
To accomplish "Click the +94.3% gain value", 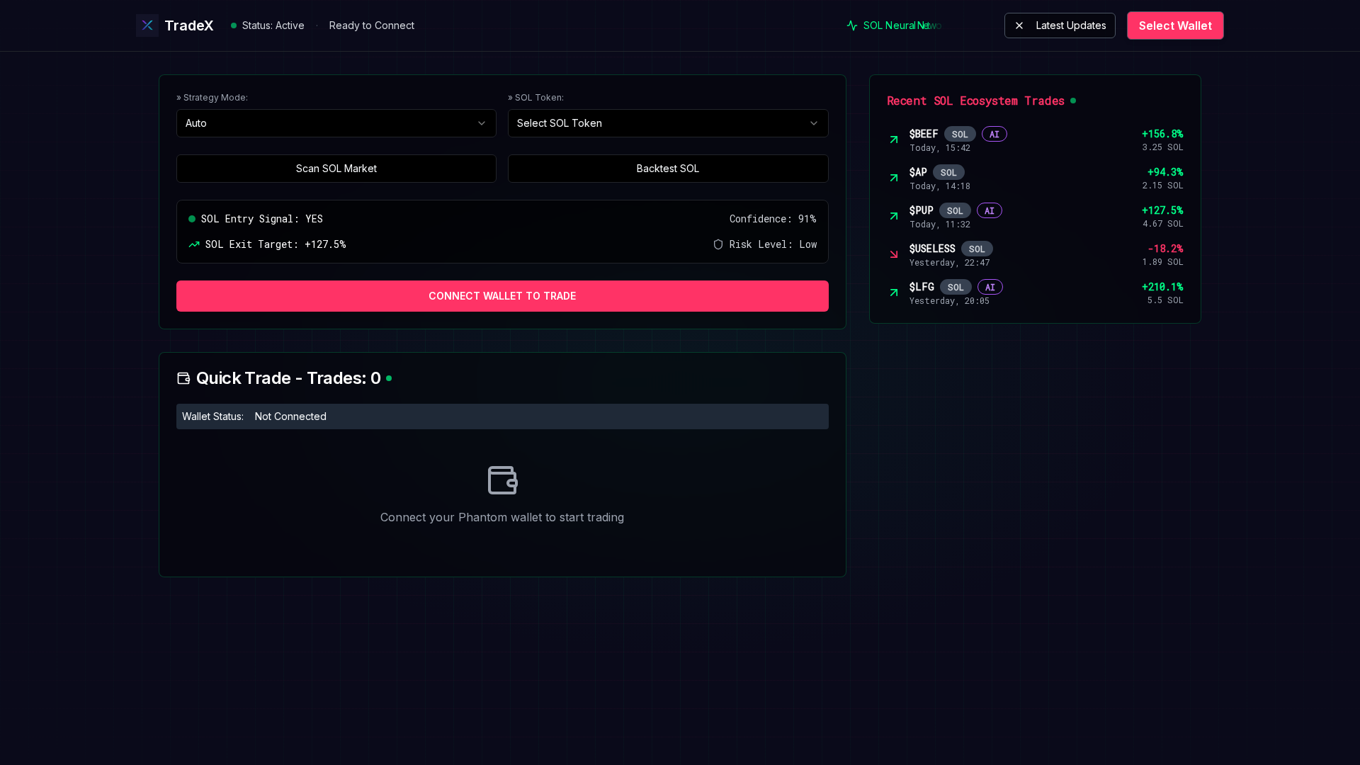I will pyautogui.click(x=1165, y=172).
